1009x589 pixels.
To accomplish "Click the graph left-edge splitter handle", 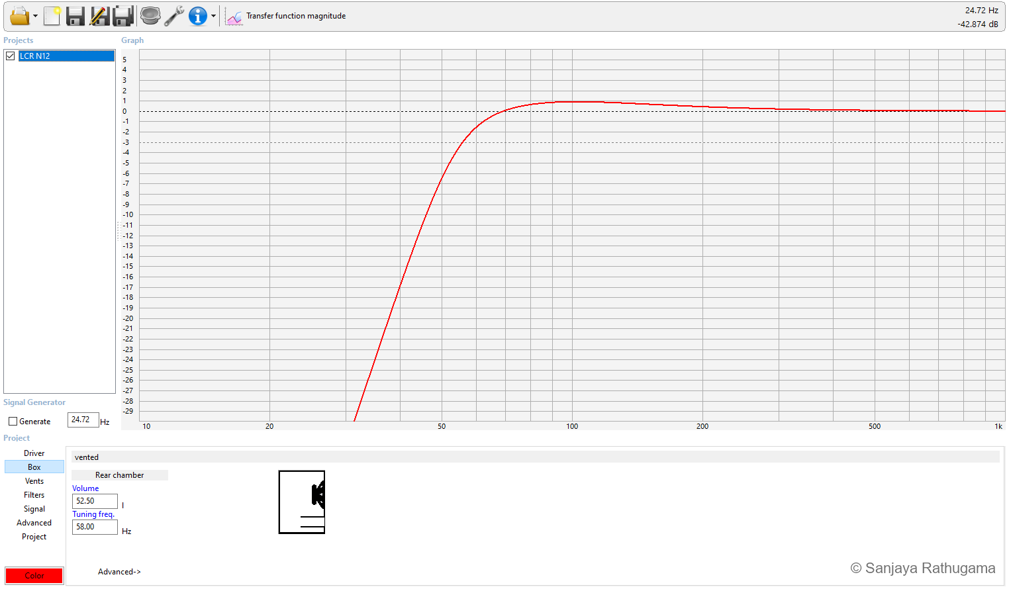I will (x=119, y=230).
